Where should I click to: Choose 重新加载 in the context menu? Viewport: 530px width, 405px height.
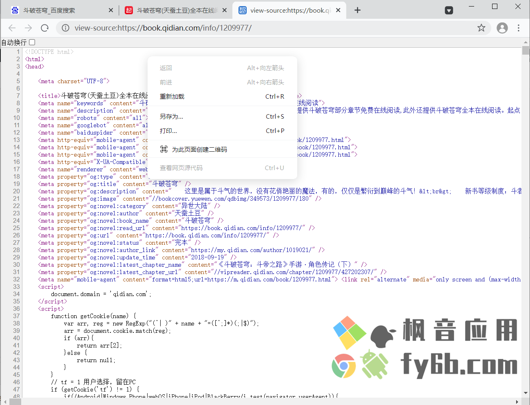(222, 96)
